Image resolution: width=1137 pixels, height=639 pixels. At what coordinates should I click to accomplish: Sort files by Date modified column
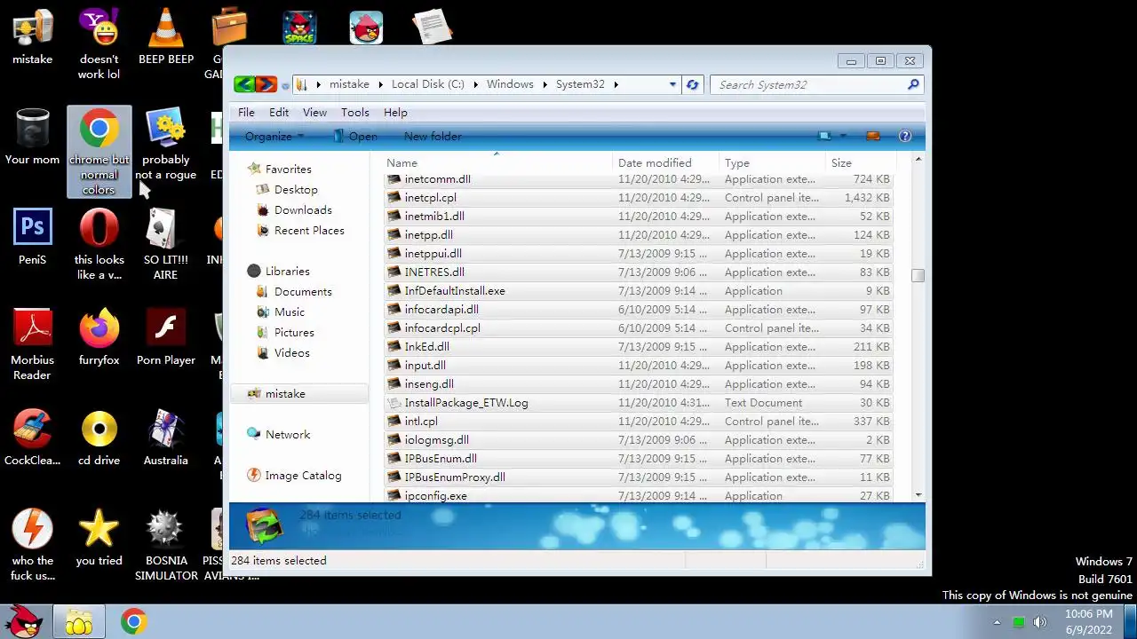pyautogui.click(x=665, y=162)
